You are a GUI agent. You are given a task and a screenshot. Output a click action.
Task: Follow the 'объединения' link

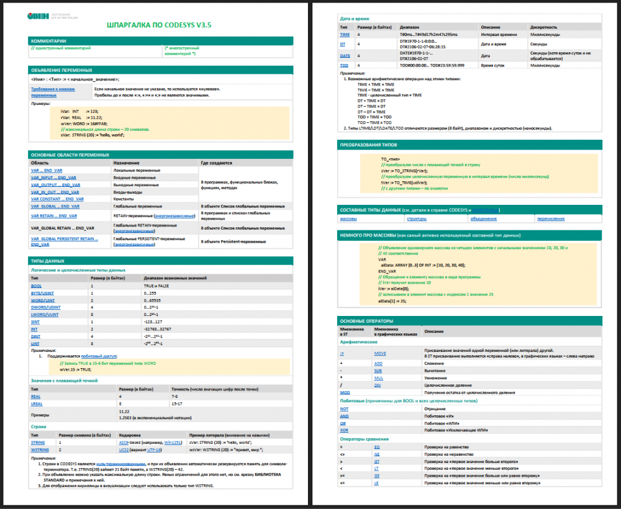pyautogui.click(x=484, y=218)
